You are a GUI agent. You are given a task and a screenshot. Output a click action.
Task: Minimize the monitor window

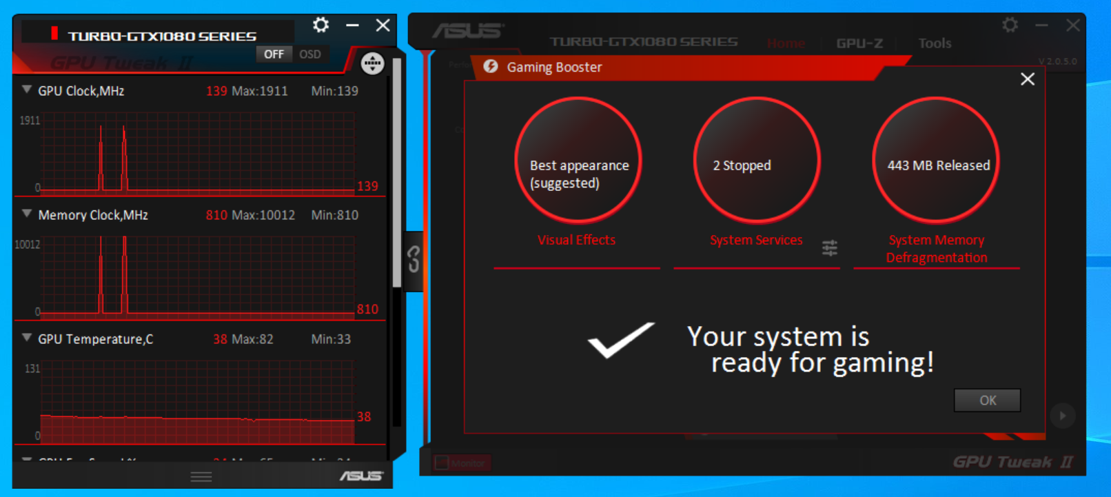pyautogui.click(x=352, y=26)
